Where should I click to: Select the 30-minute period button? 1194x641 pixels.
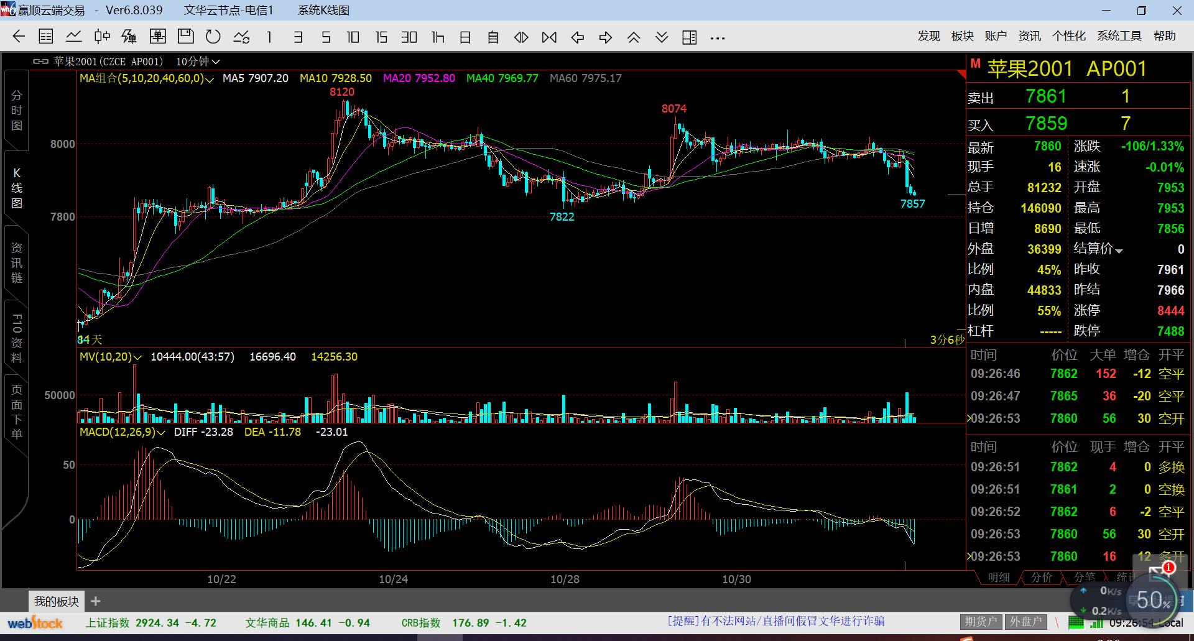coord(409,37)
